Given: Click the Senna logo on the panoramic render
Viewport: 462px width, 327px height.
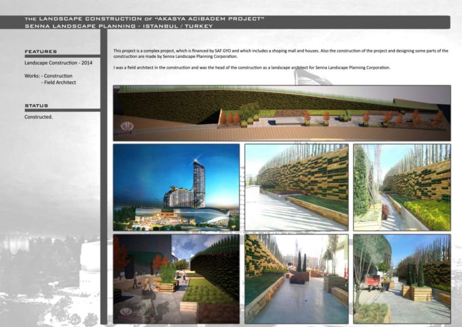Looking at the screenshot, I should tap(127, 127).
